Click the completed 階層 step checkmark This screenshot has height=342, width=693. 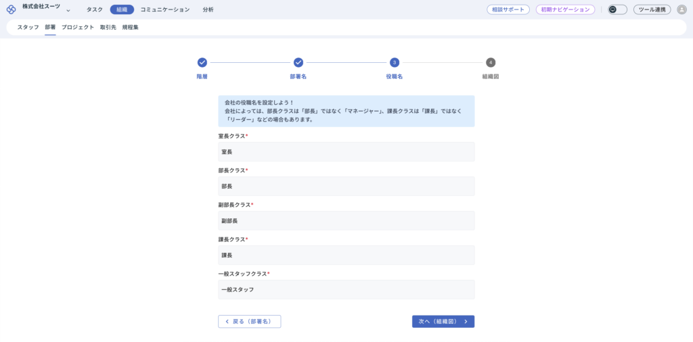point(202,63)
